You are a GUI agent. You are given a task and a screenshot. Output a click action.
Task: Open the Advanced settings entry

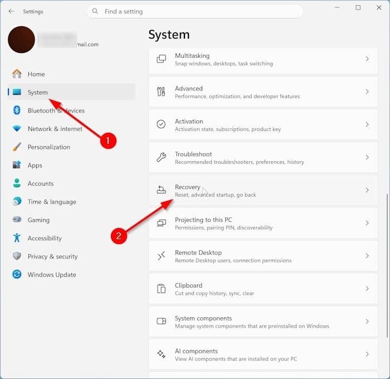click(x=263, y=92)
